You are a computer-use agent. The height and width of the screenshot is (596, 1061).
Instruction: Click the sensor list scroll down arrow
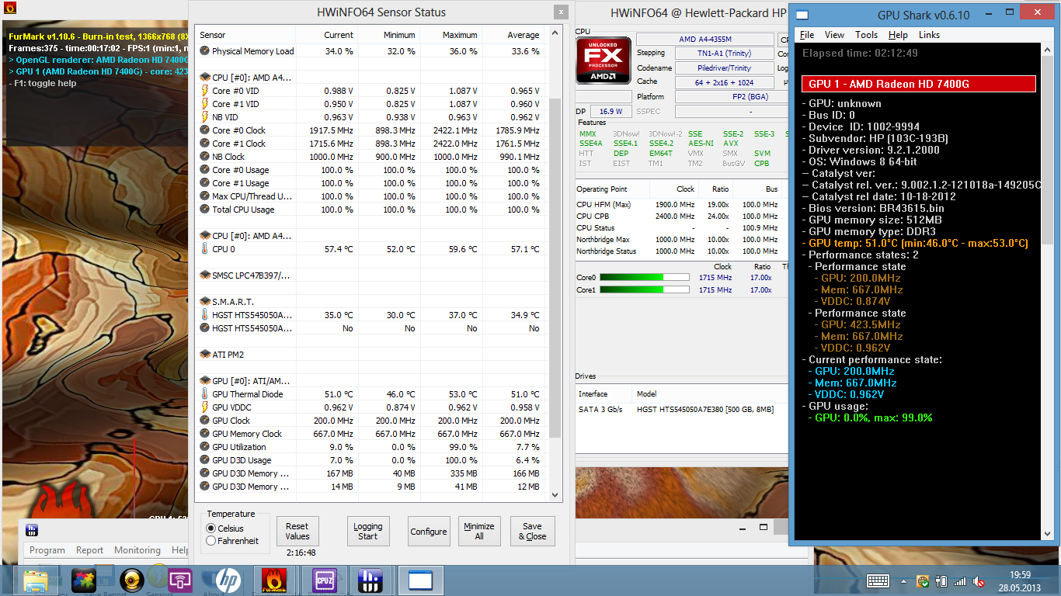[x=555, y=495]
